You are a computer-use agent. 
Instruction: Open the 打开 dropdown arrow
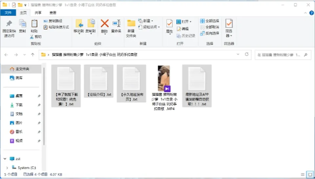point(190,22)
